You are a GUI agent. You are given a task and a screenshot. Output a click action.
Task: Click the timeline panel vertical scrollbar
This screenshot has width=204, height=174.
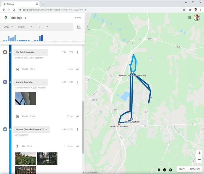(83, 127)
